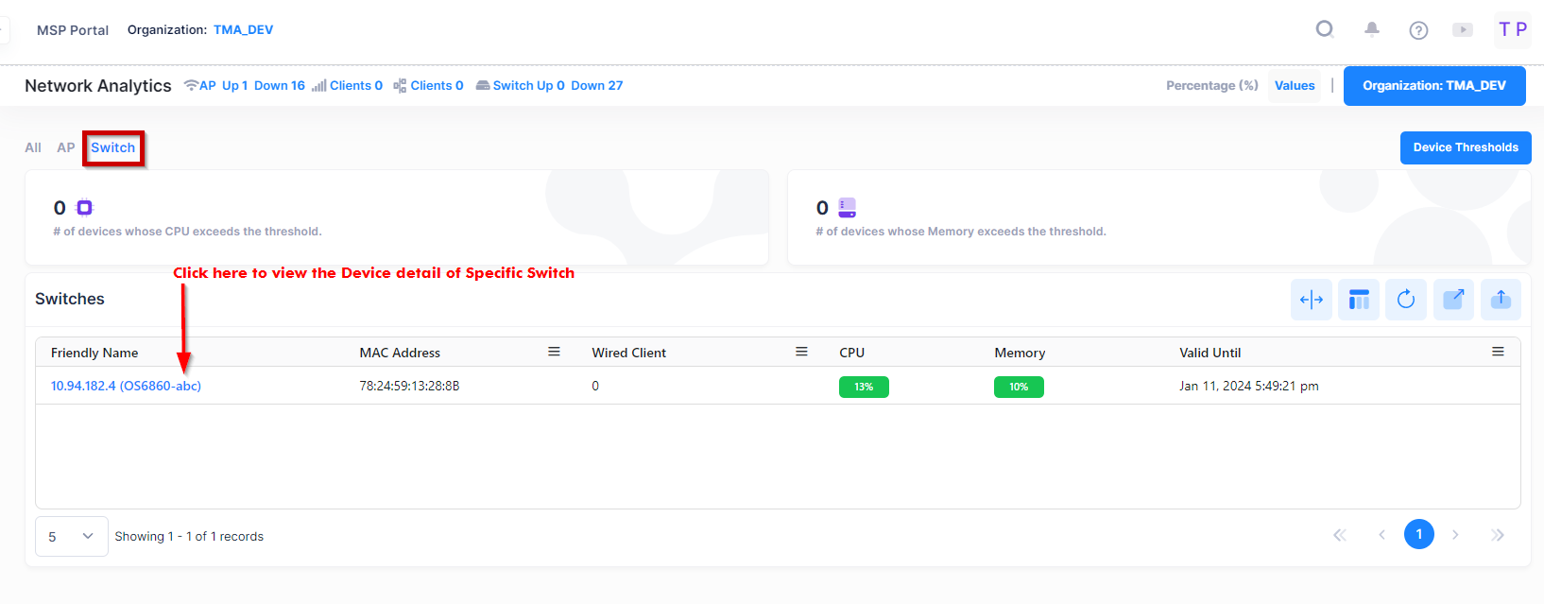Toggle Percentage (%) display mode

coord(1212,85)
